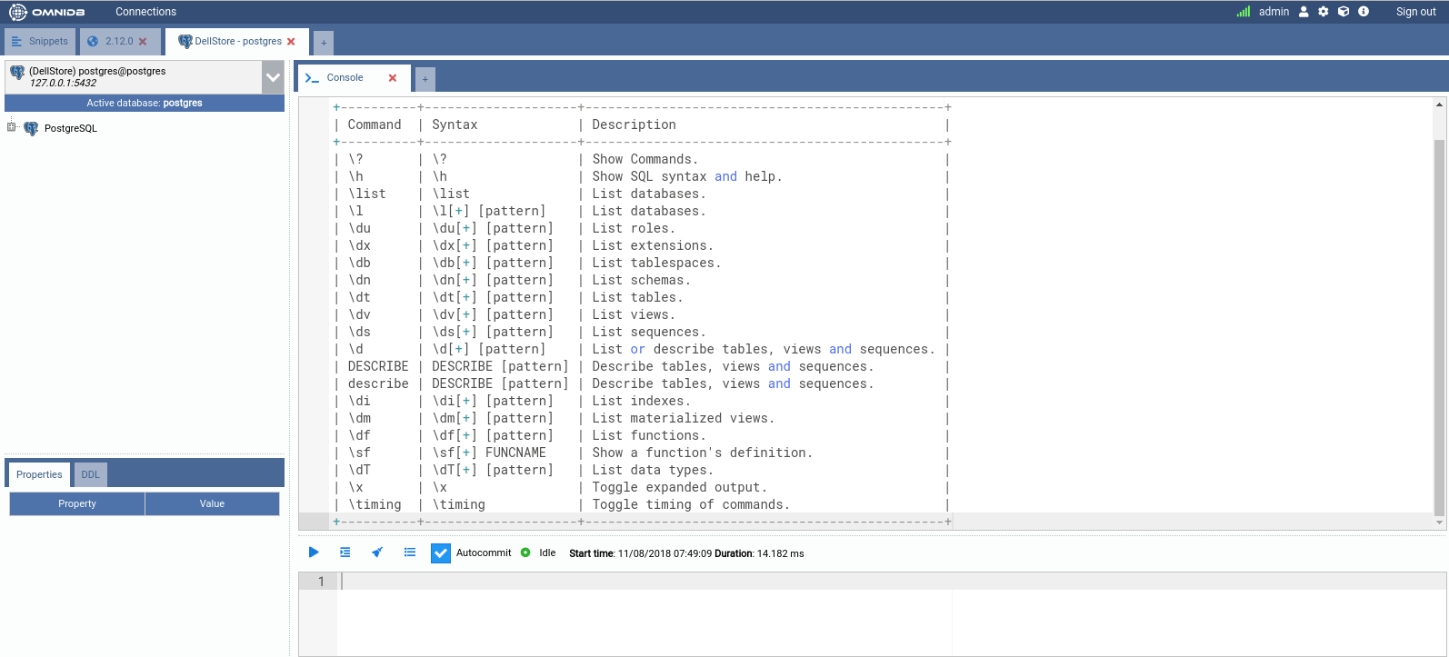Viewport: 1449px width, 657px height.
Task: Run the console command with play button
Action: click(314, 552)
